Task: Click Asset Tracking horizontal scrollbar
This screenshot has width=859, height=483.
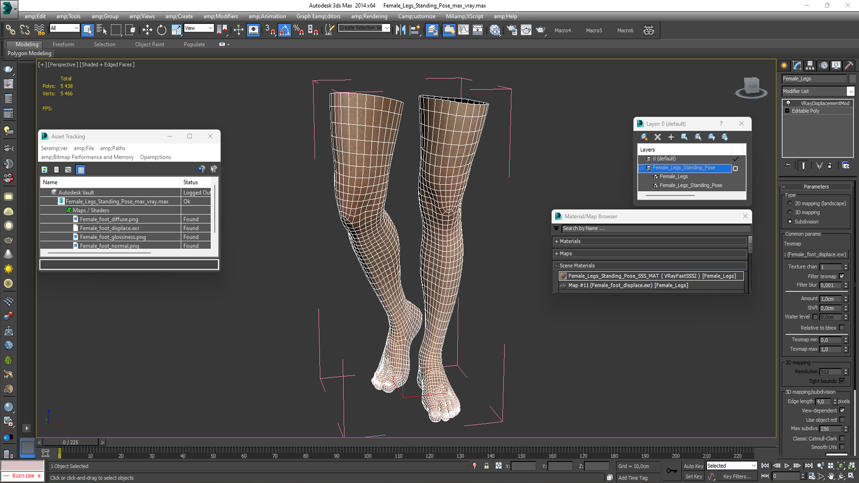Action: click(x=99, y=253)
